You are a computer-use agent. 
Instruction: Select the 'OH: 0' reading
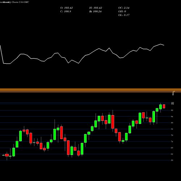click(122, 12)
